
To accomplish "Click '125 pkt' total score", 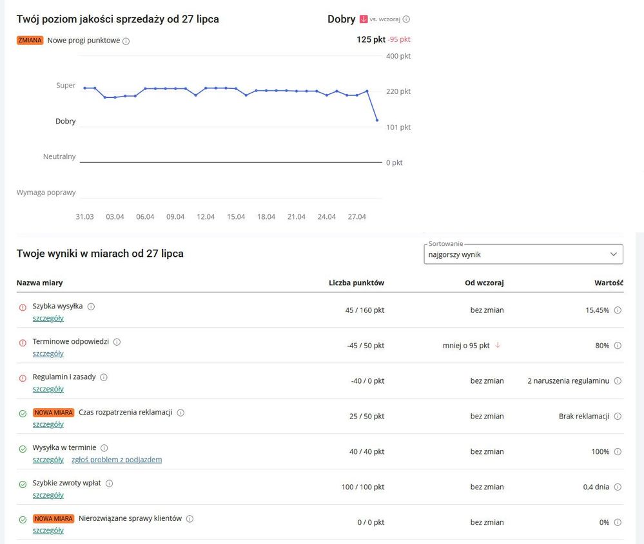I will coord(371,39).
